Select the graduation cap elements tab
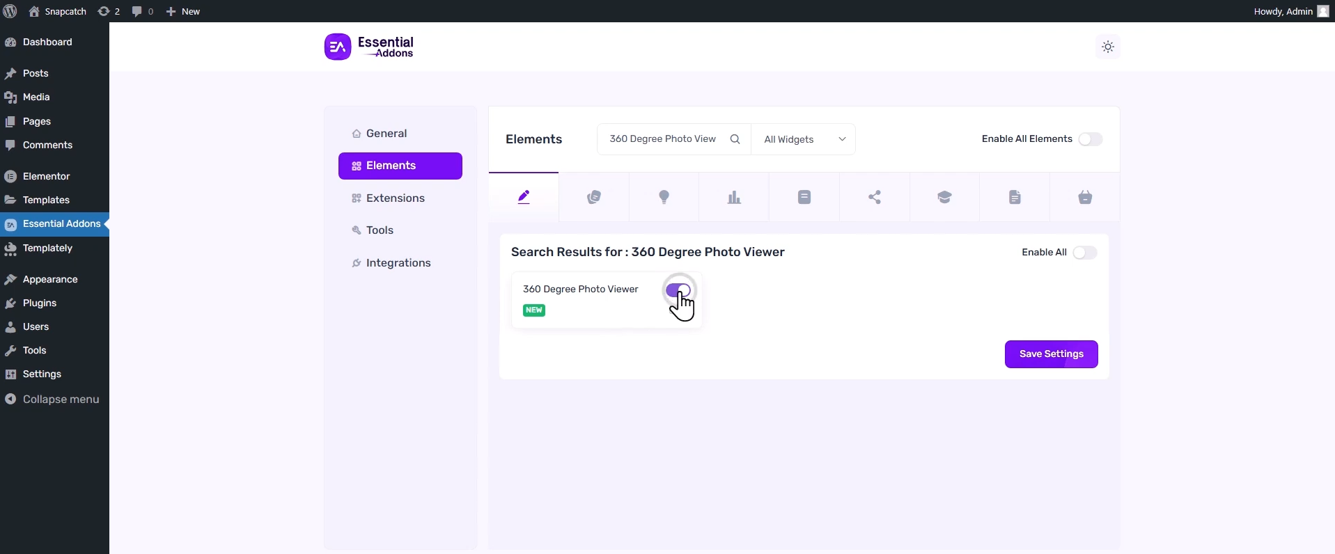This screenshot has width=1335, height=554. point(944,198)
